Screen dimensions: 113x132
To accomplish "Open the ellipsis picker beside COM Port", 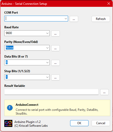I will 74,19.
